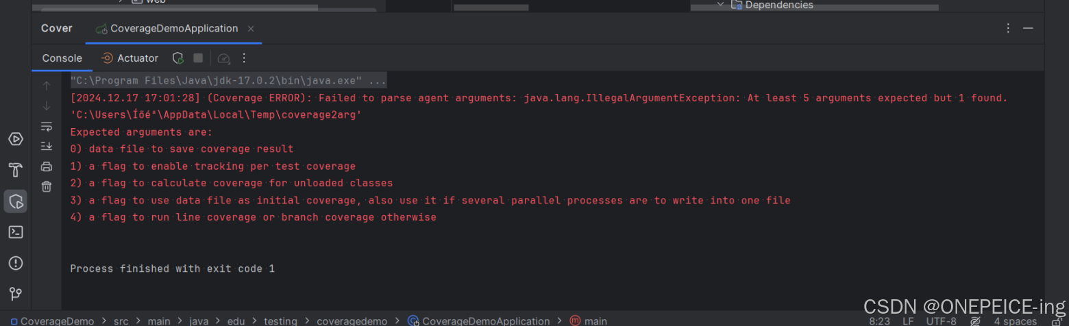Open Cover tool window options menu
Image resolution: width=1069 pixels, height=326 pixels.
click(1008, 28)
